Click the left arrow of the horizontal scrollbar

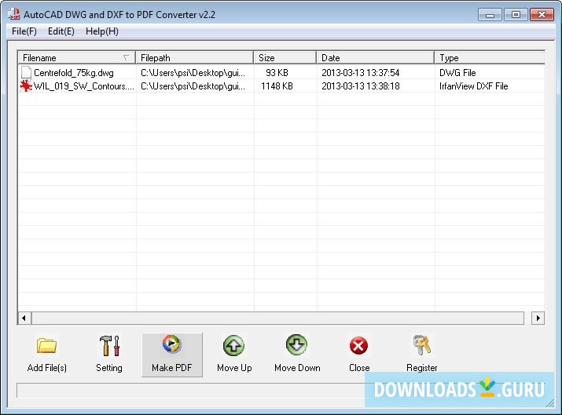point(24,318)
